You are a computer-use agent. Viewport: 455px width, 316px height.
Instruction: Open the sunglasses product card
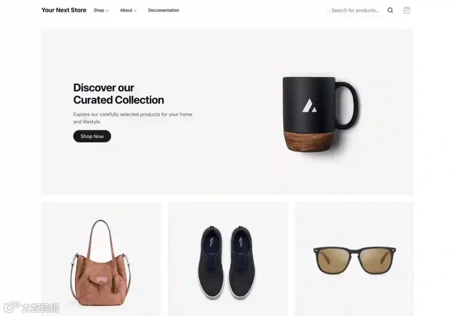pos(354,259)
